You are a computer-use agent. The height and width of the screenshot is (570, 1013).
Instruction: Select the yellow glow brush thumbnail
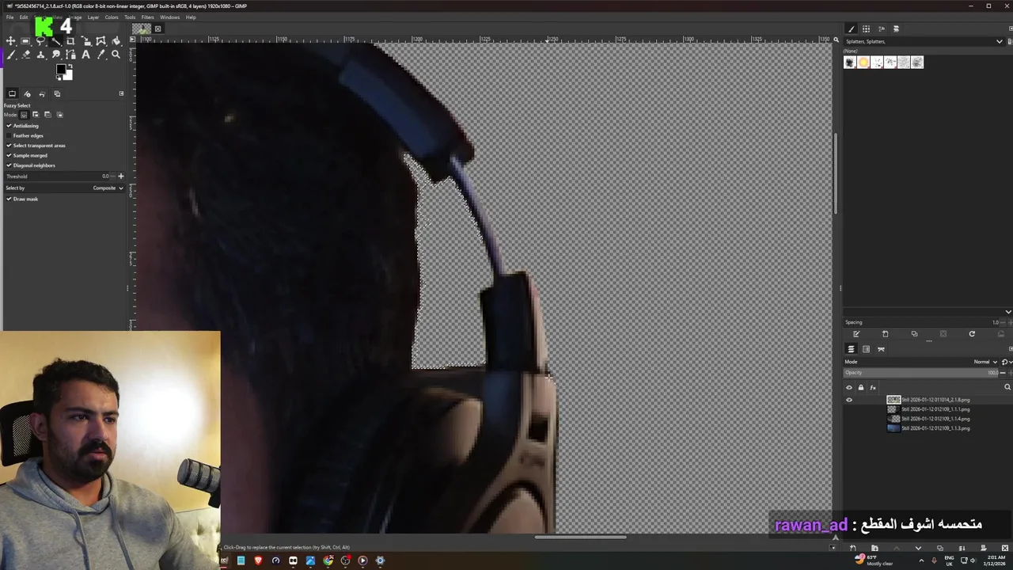coord(863,63)
